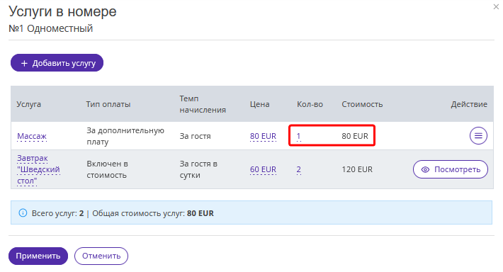This screenshot has width=503, height=272.
Task: Click the Кол-во column header
Action: click(310, 104)
